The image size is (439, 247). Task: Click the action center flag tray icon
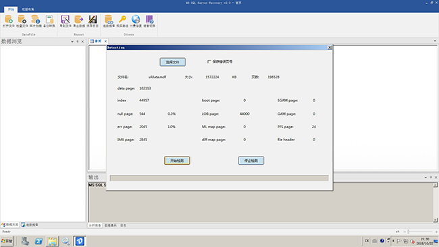pos(399,241)
